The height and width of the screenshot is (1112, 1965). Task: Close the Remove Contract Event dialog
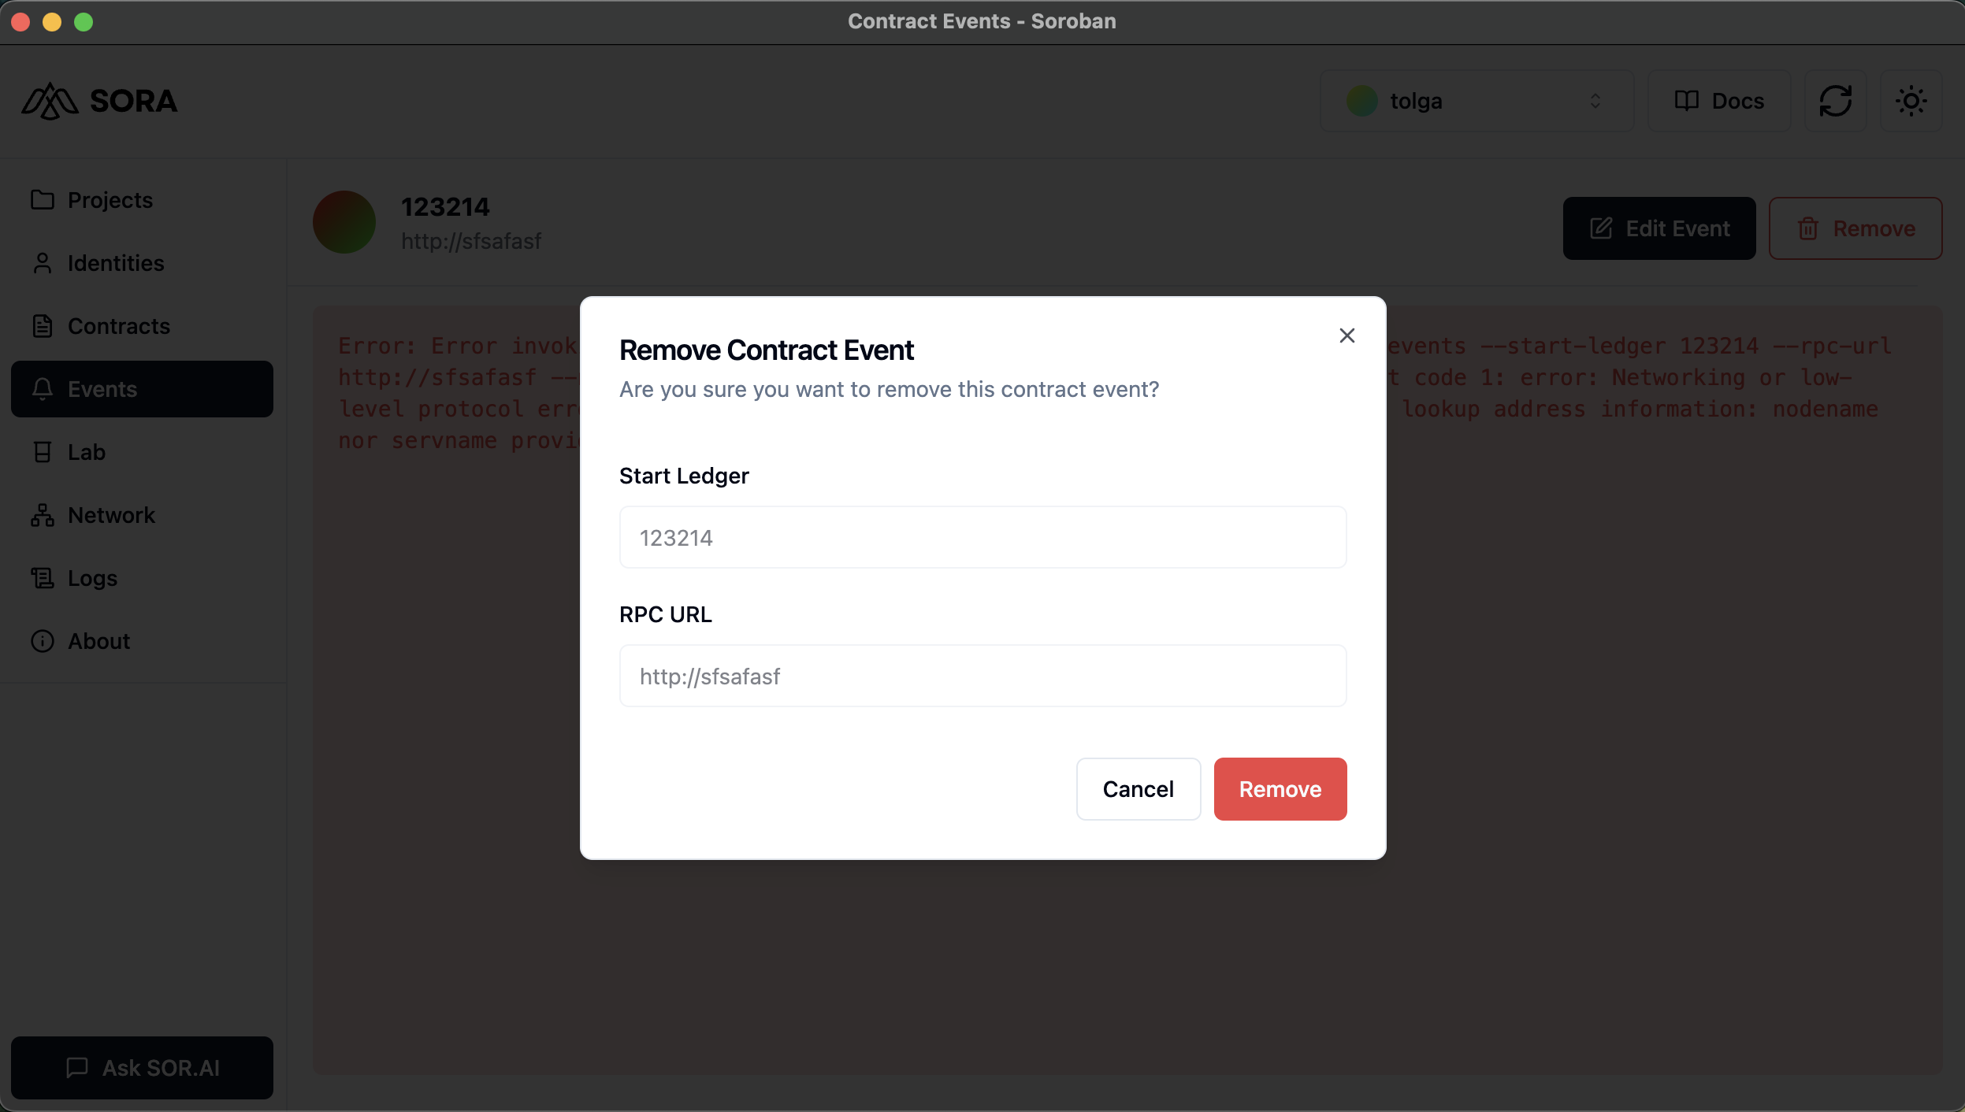click(x=1346, y=335)
